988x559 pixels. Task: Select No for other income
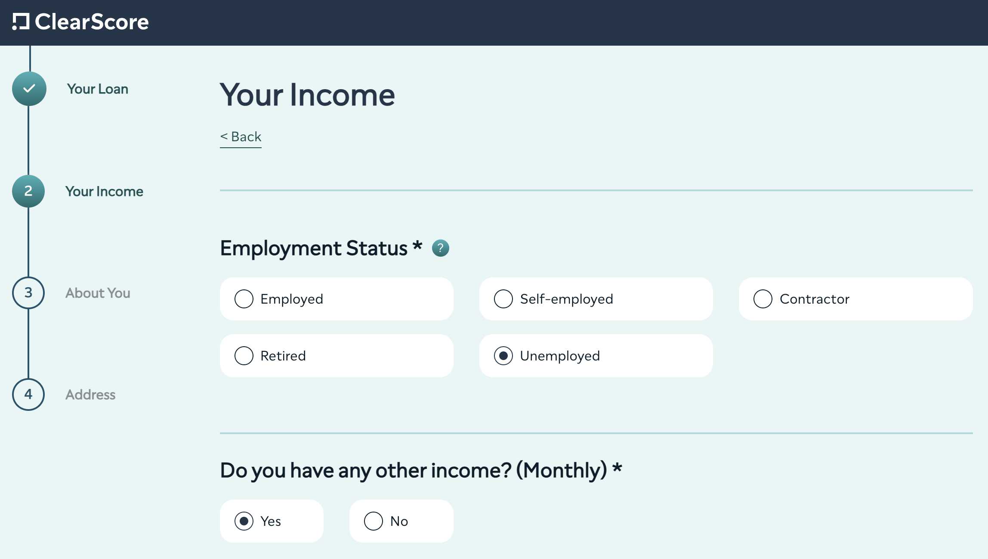[x=401, y=521]
